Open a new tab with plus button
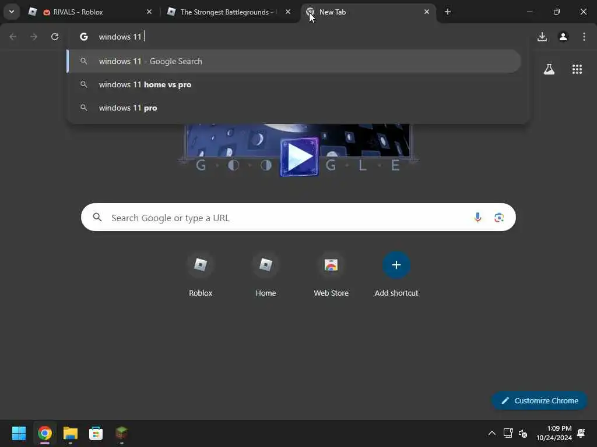 (447, 12)
